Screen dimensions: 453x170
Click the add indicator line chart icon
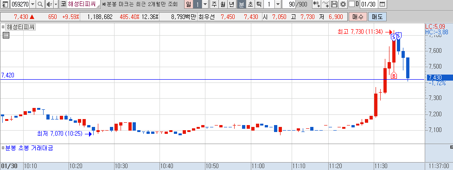325,4
